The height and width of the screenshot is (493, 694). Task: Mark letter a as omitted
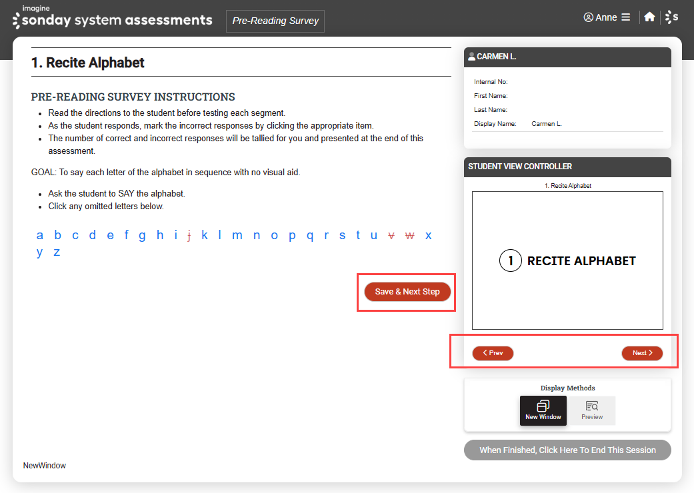pyautogui.click(x=39, y=235)
